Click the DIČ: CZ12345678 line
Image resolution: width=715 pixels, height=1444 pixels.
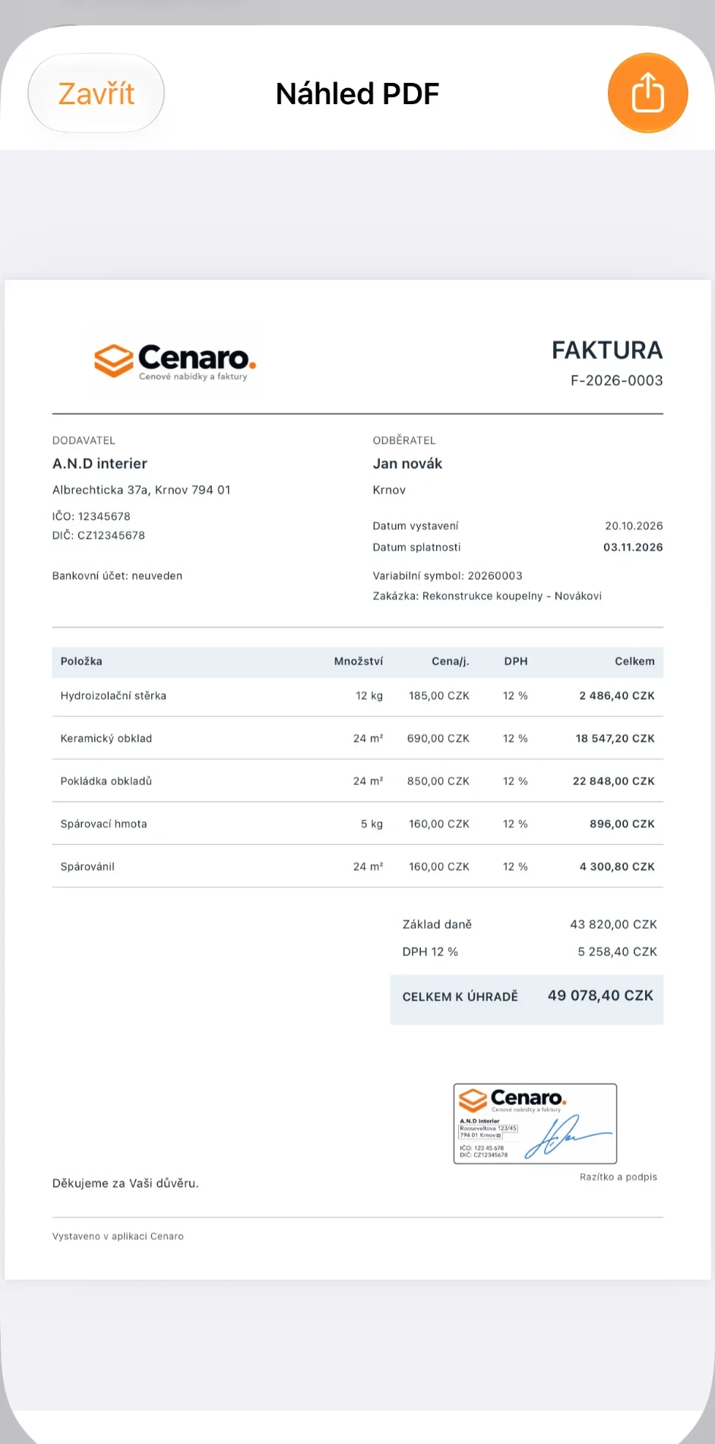[99, 535]
